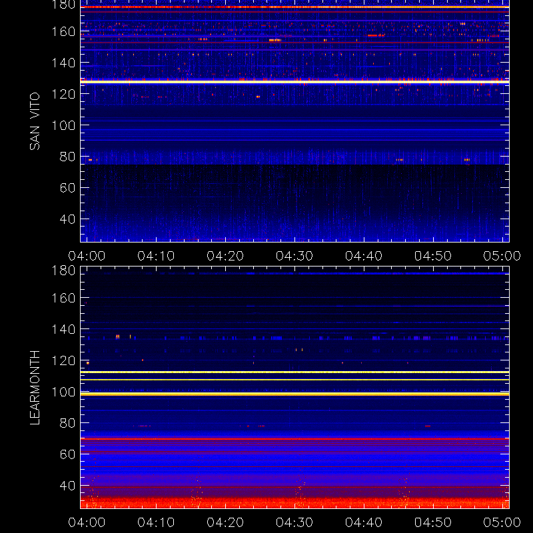Select the 140 frequency label on Learmonth plot

tap(63, 329)
